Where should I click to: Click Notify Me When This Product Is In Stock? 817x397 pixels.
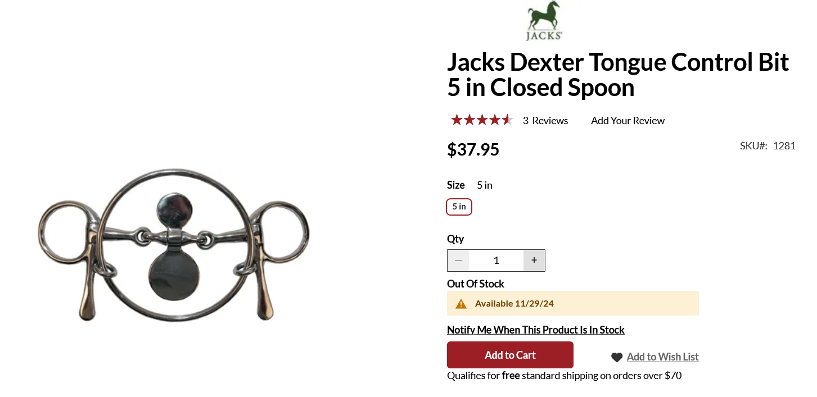(536, 330)
